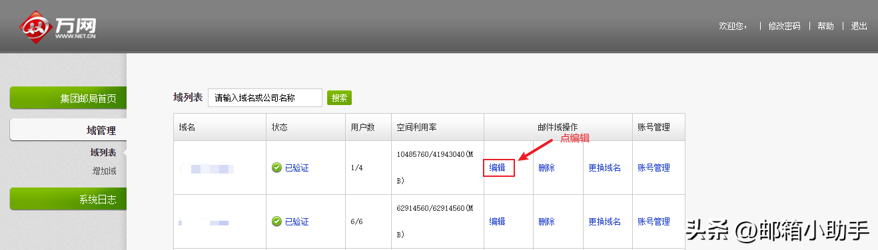Focus the domain or company search field

(x=265, y=98)
